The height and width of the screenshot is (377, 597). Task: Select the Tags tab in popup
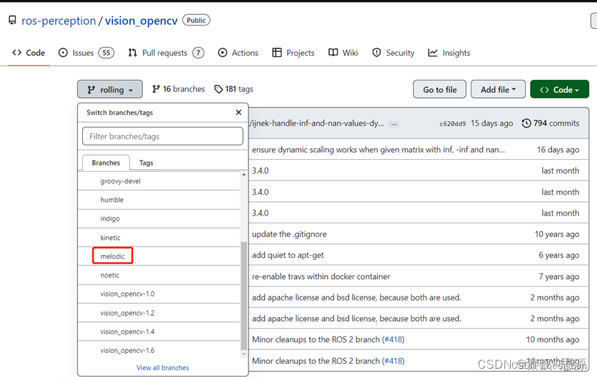146,163
